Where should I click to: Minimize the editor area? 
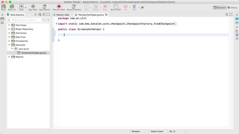click(227, 15)
